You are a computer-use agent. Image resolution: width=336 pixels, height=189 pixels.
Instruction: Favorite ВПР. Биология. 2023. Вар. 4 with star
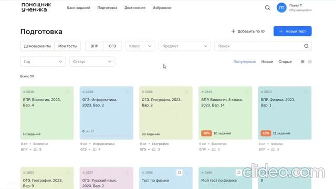pos(68,92)
